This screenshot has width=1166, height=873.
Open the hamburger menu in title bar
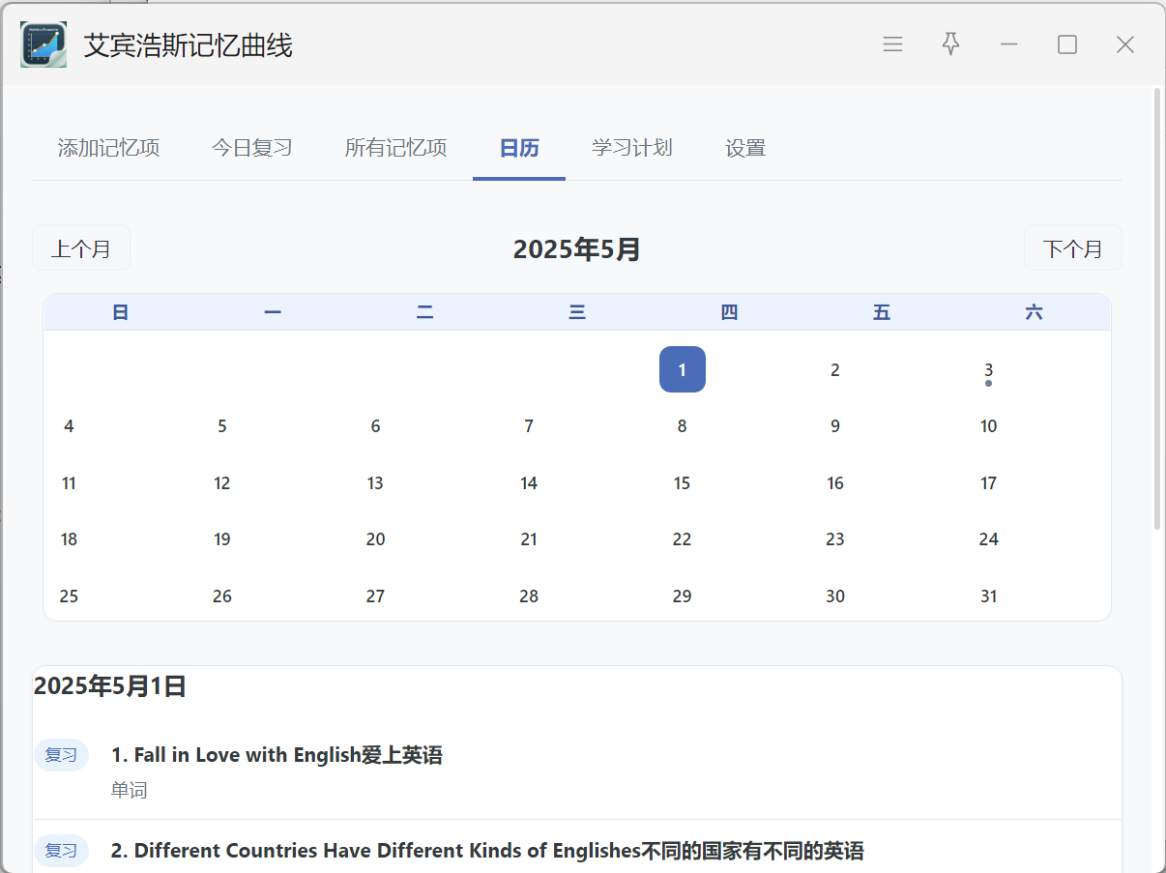pyautogui.click(x=892, y=44)
